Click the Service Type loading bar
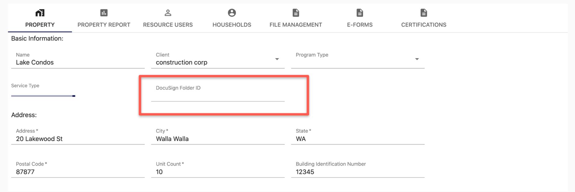575x192 pixels. pyautogui.click(x=43, y=96)
